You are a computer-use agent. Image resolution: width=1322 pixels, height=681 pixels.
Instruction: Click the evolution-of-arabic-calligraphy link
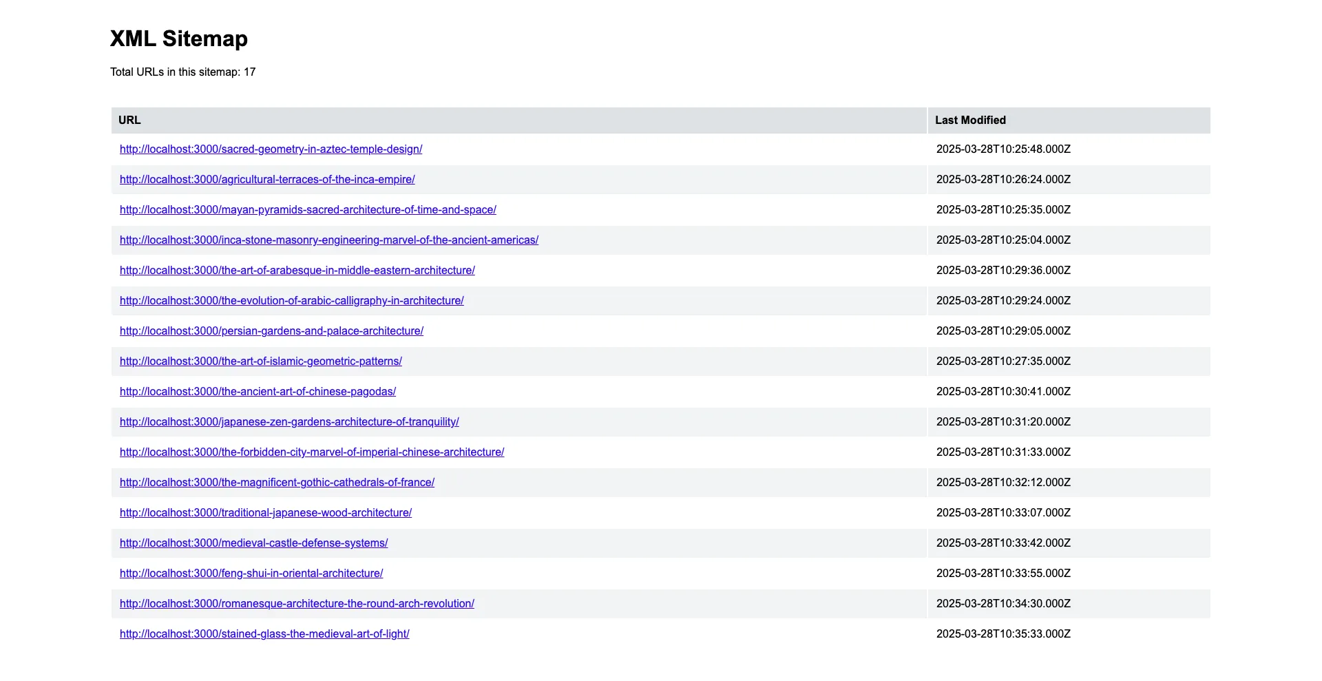click(292, 301)
